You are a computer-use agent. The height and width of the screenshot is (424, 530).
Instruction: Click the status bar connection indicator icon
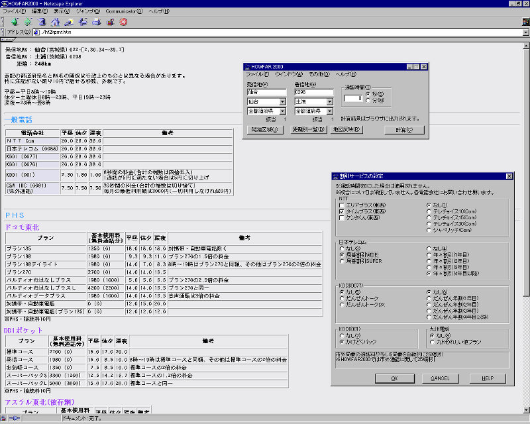point(14,419)
